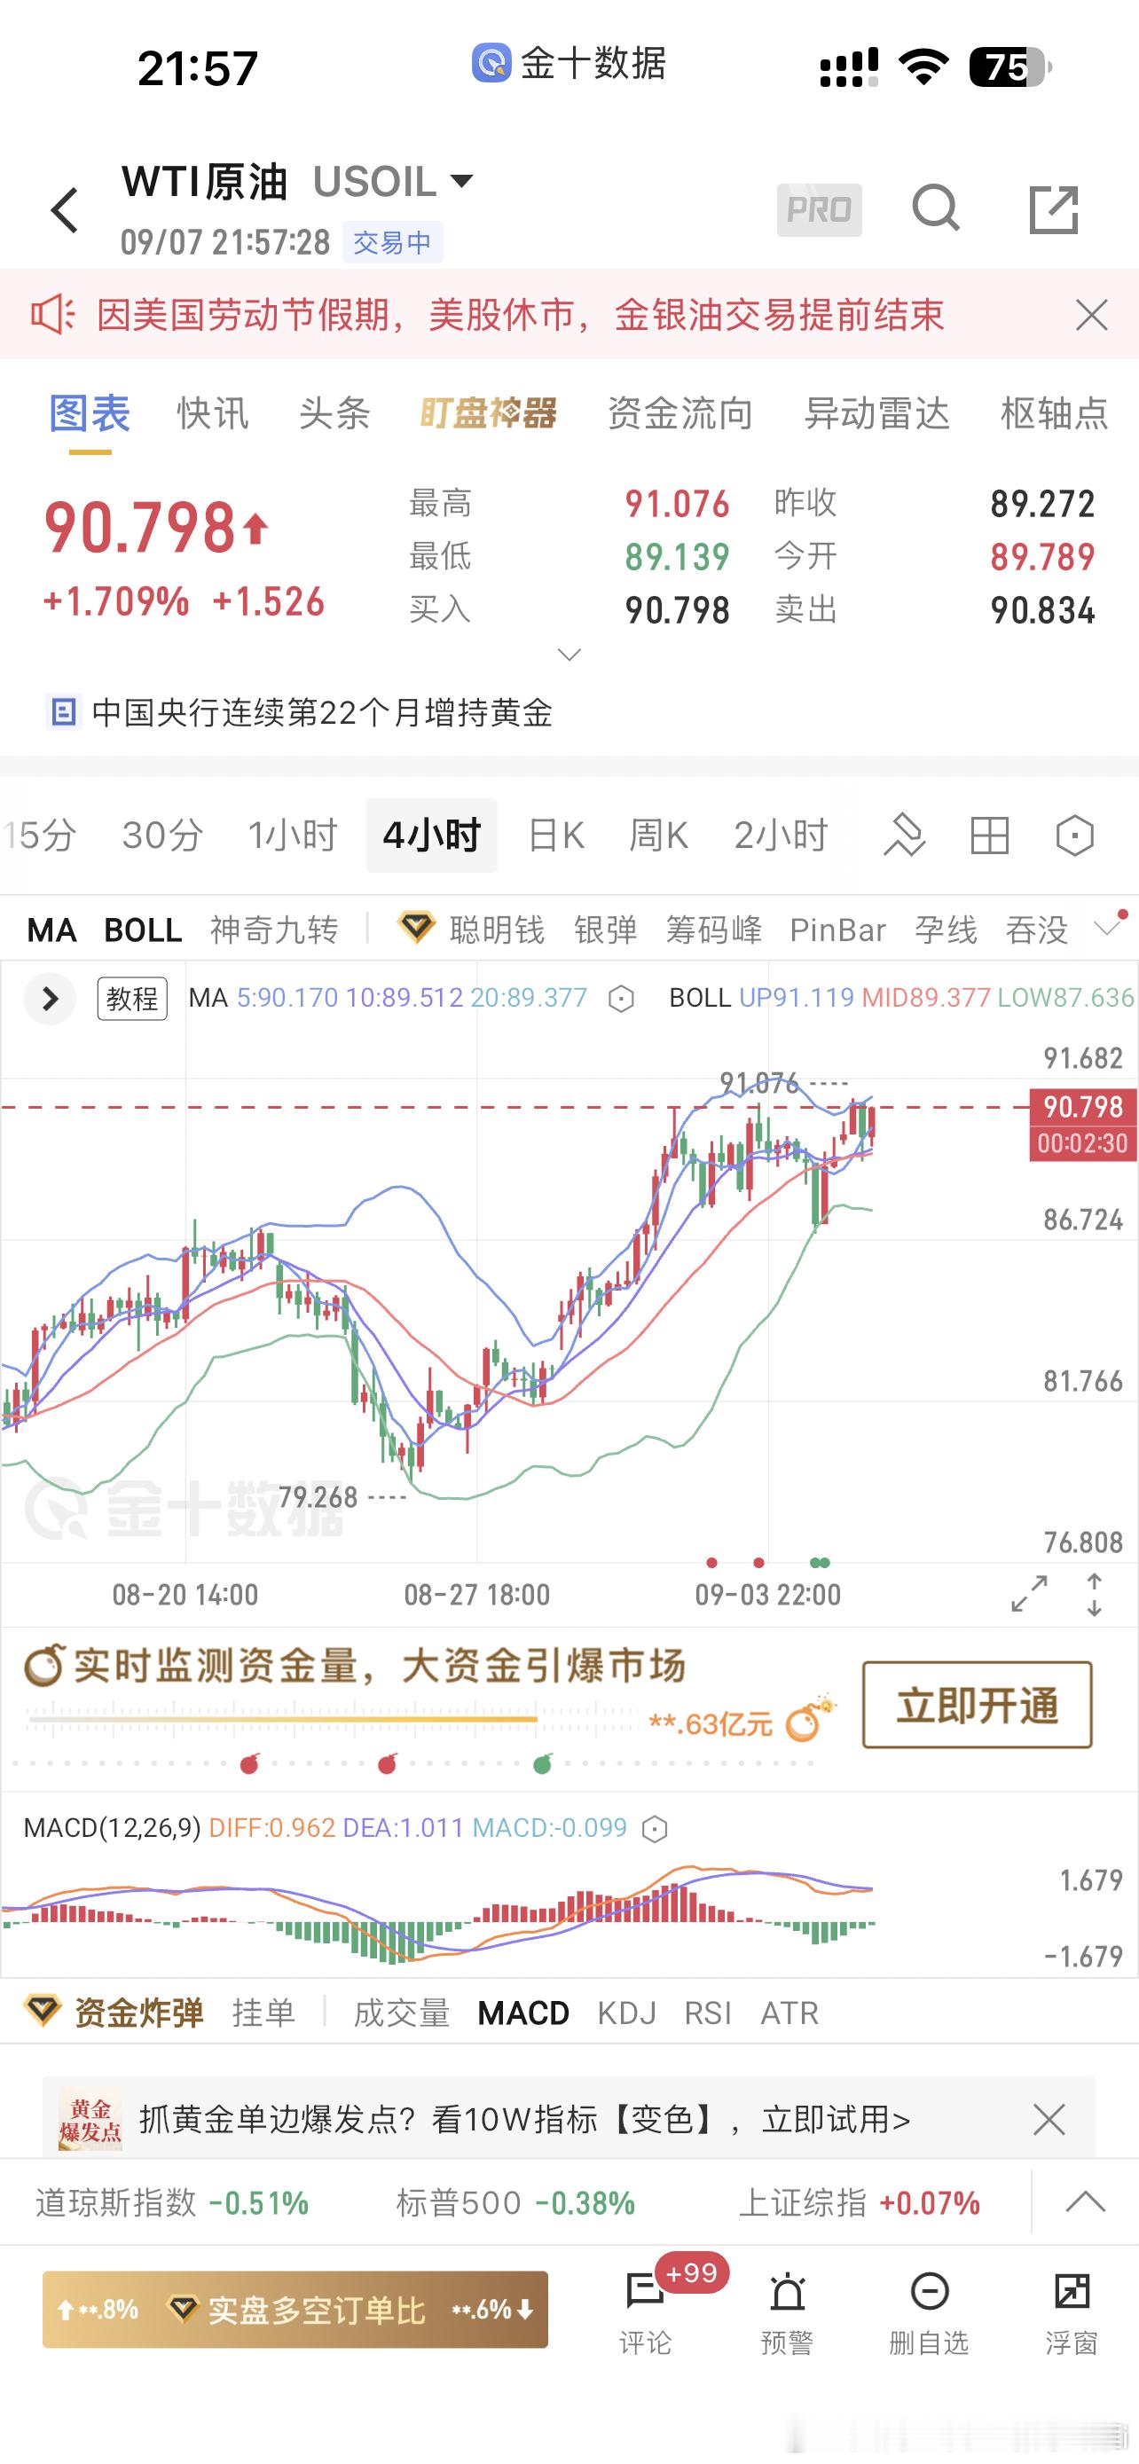Open the grid layout icon

pos(989,835)
